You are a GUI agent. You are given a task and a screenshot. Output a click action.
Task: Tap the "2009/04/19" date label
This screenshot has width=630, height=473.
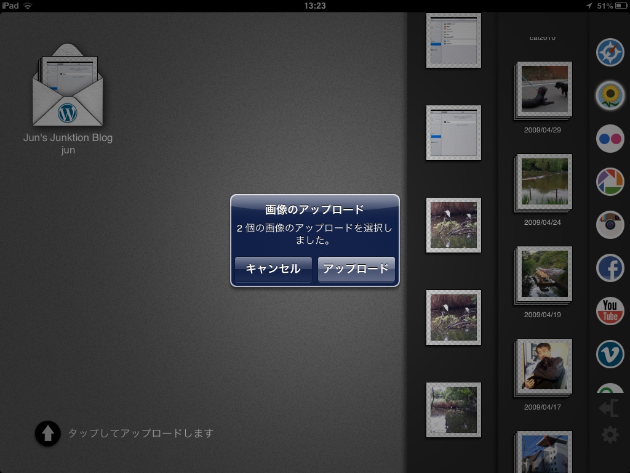tap(543, 315)
